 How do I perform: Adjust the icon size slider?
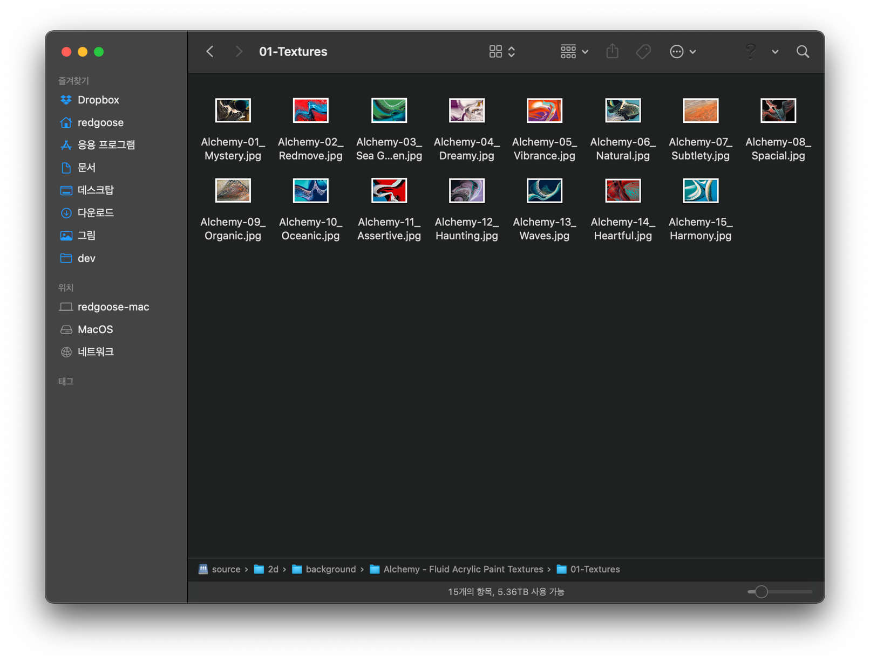(x=761, y=592)
